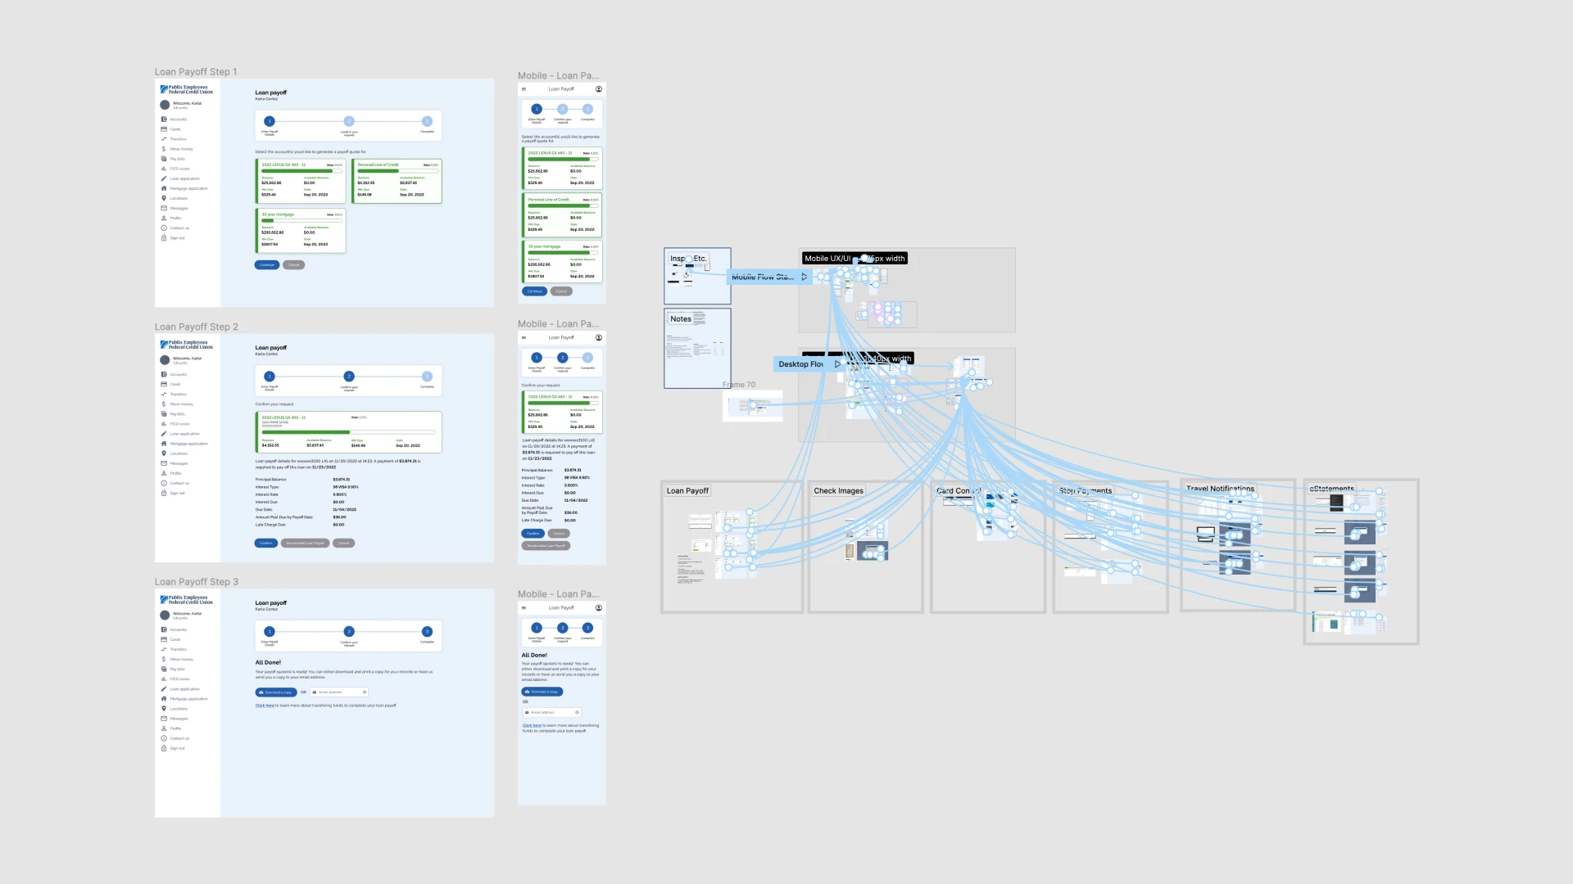Screen dimensions: 1573x884
Task: Select the Loan Payoff section label
Action: point(687,491)
